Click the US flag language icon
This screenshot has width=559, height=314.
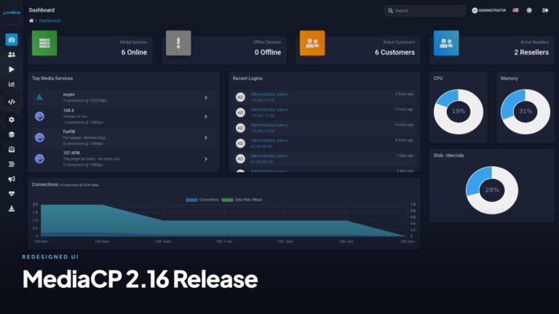click(515, 10)
